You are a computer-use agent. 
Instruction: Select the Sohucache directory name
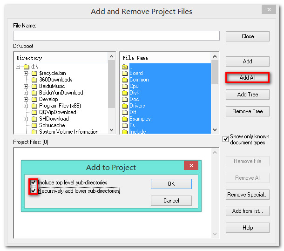52,125
